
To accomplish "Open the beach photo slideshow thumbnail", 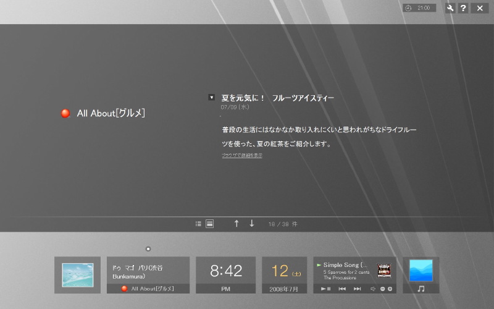I will (x=78, y=275).
